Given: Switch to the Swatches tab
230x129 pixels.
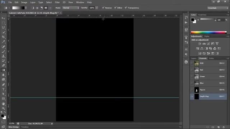Looking at the screenshot, I should click(x=202, y=15).
